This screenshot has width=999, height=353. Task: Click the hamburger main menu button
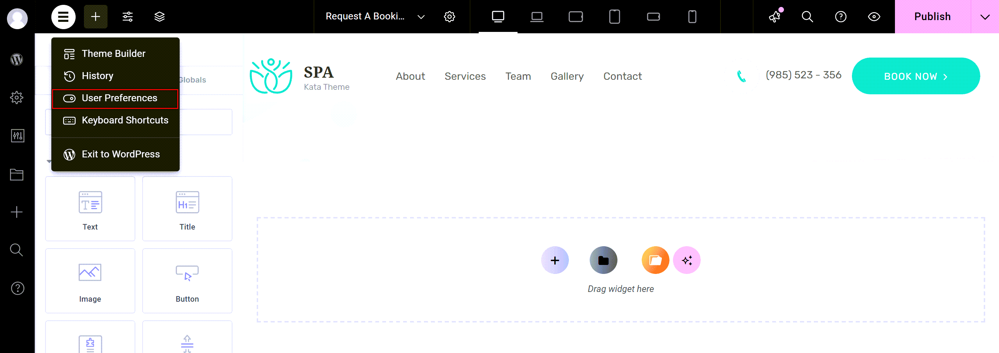tap(63, 17)
